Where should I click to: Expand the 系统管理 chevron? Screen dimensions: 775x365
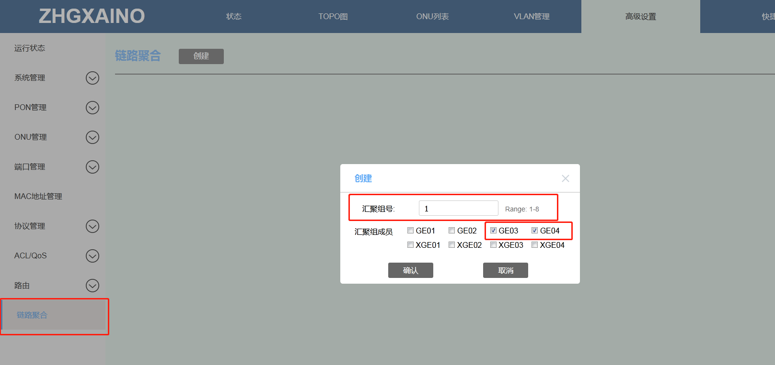pyautogui.click(x=93, y=78)
